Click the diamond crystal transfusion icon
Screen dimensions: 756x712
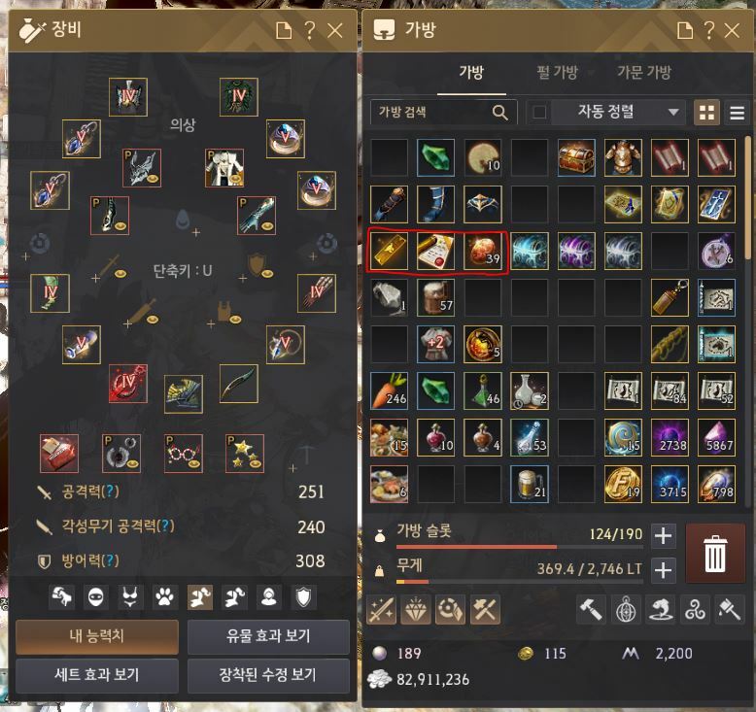(416, 609)
